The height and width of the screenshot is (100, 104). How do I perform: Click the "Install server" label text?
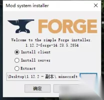(x=36, y=60)
